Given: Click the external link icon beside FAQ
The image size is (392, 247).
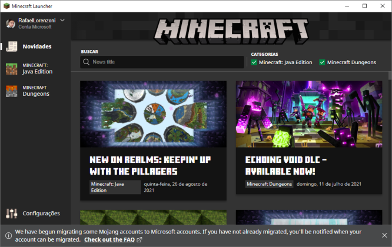Looking at the screenshot, I should [139, 240].
